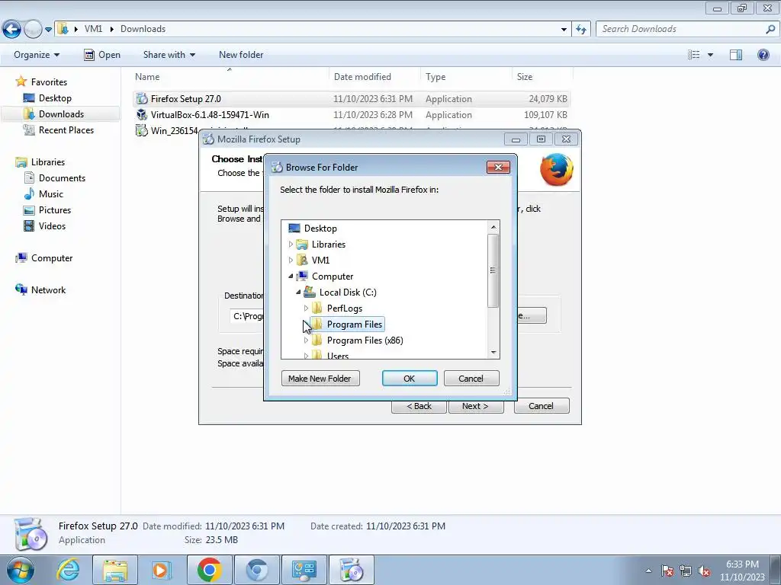
Task: Select Desktop in the Browse folder tree
Action: coord(320,229)
